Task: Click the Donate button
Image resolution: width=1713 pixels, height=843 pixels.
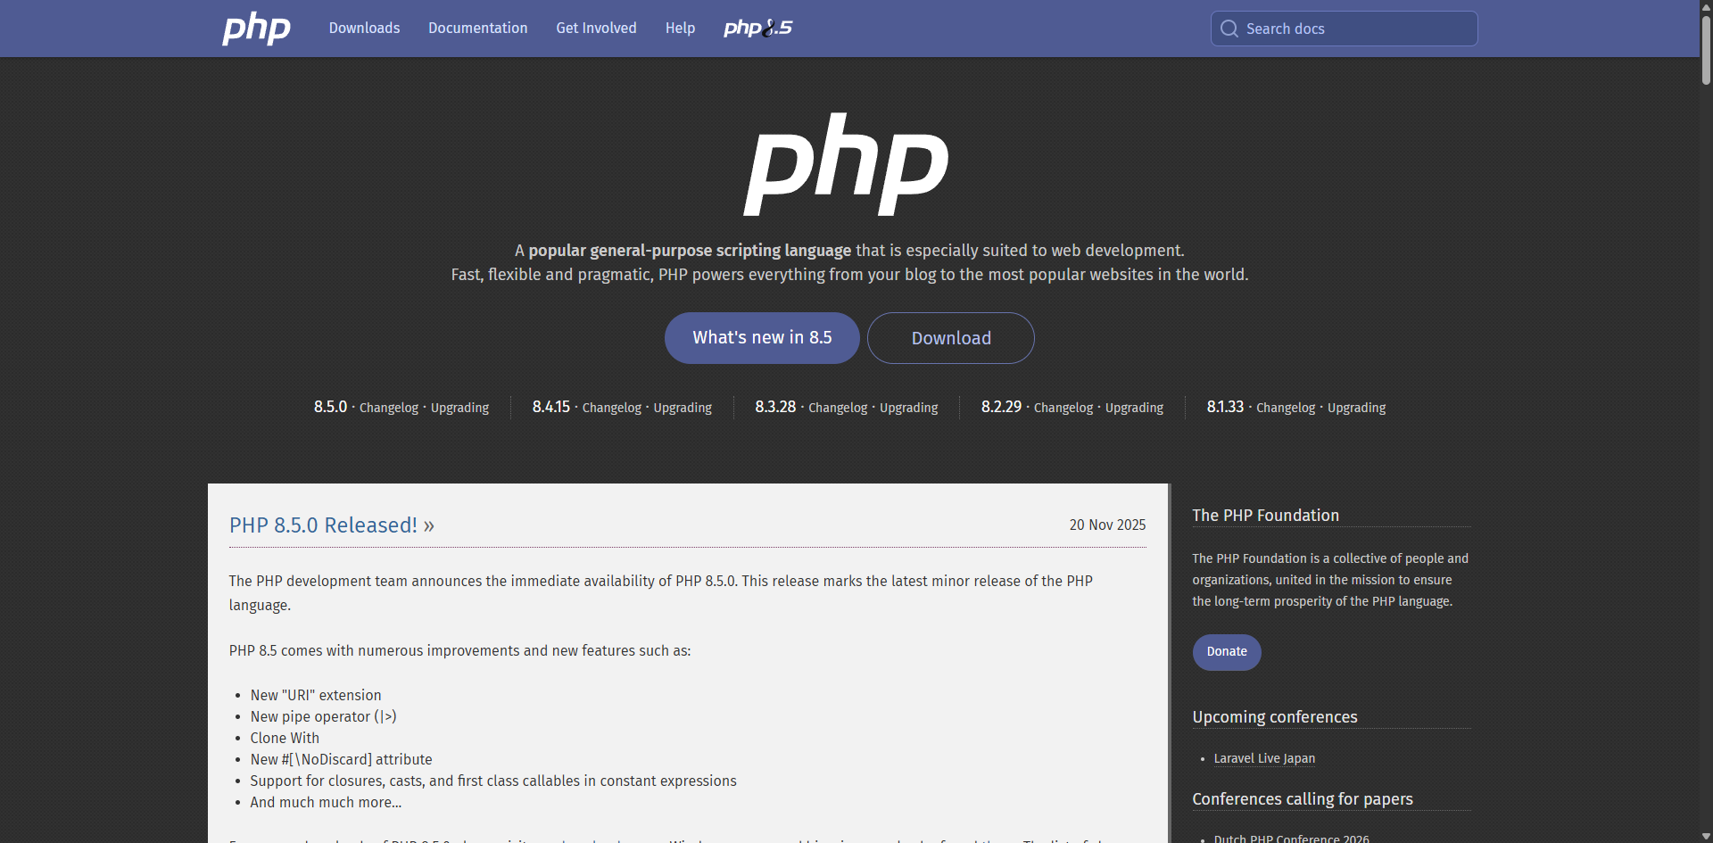Action: (1227, 652)
